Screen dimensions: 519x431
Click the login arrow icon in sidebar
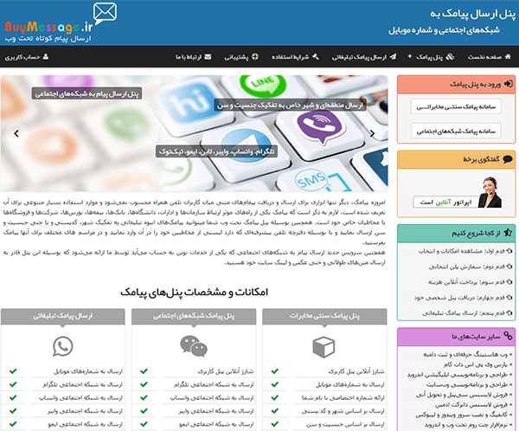point(508,84)
